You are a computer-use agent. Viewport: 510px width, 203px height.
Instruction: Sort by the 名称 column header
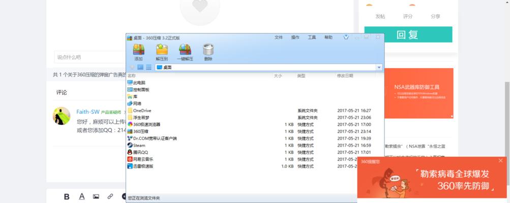tap(131, 76)
